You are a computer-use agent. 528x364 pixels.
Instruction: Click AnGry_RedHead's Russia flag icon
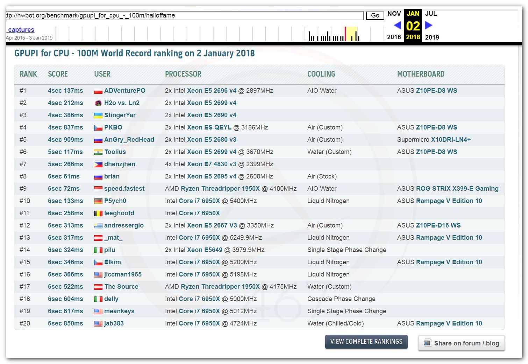pyautogui.click(x=98, y=140)
